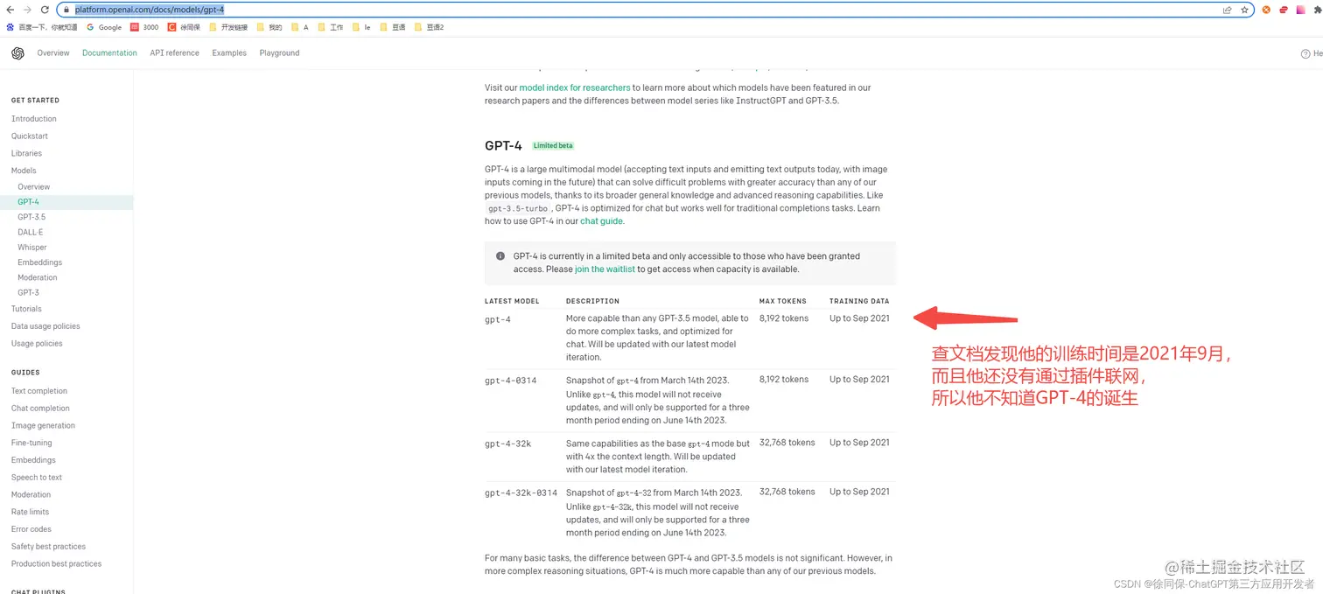Open the Playground tab
1323x594 pixels.
point(279,53)
